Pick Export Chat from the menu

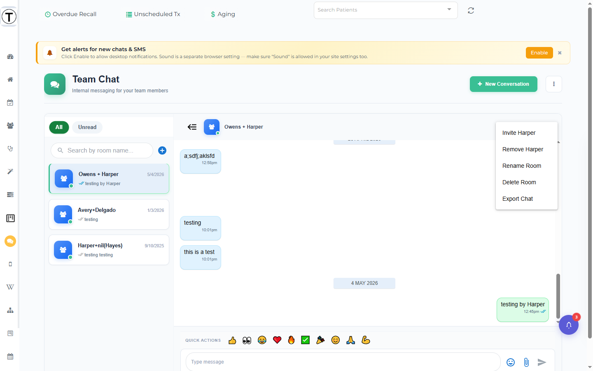point(527,199)
